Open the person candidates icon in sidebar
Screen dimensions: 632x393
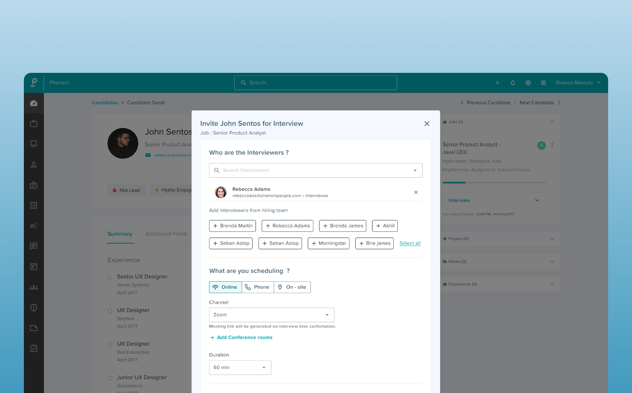34,165
